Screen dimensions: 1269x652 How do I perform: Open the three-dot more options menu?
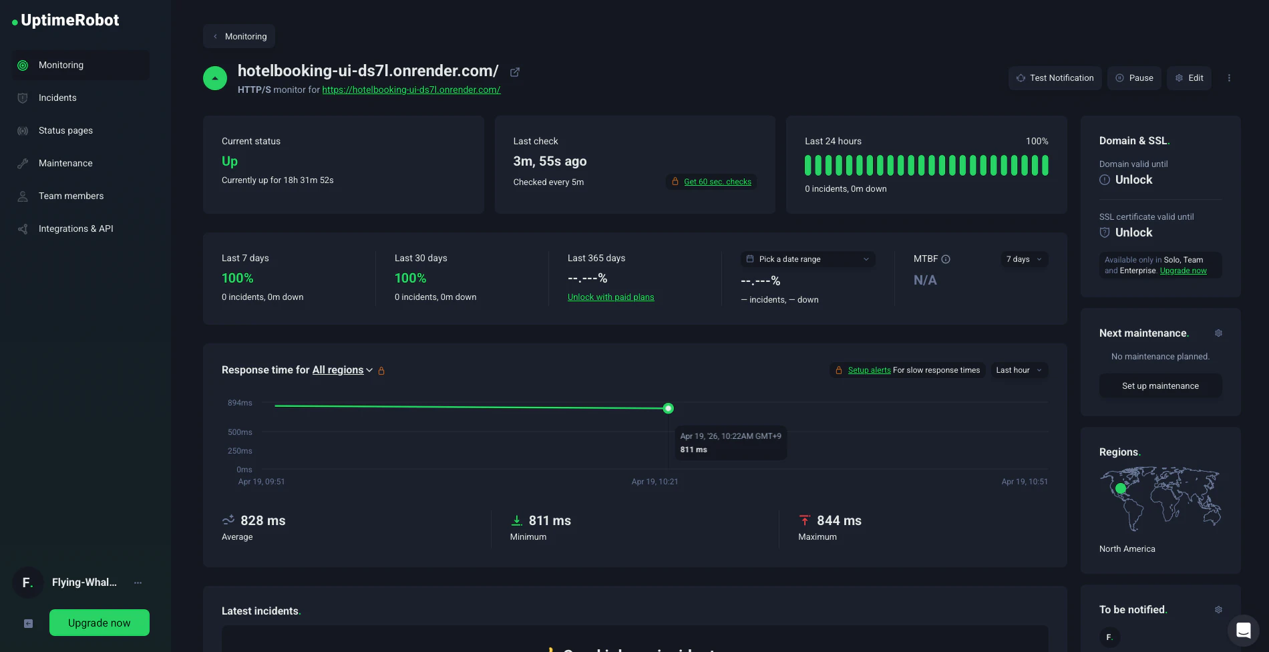1229,78
